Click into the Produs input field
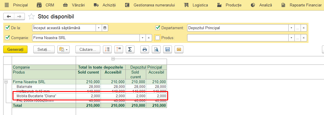This screenshot has width=324, height=115. 238,38
